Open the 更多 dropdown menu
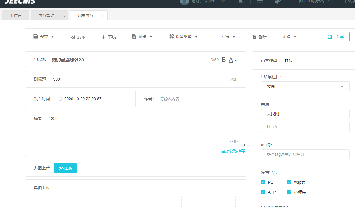The image size is (355, 207). point(289,37)
